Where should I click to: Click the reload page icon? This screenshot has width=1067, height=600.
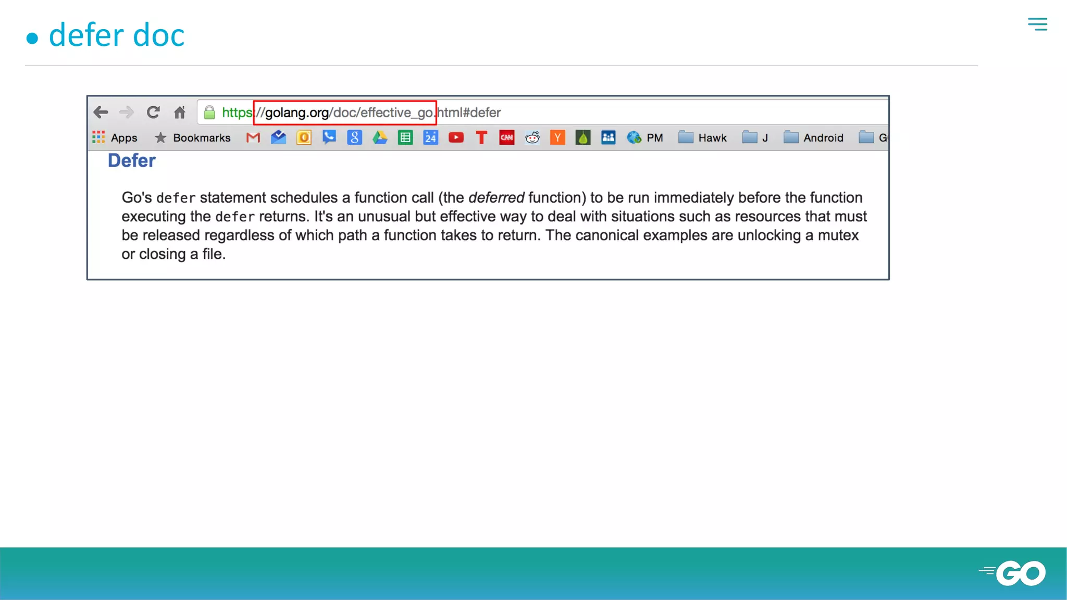[153, 112]
